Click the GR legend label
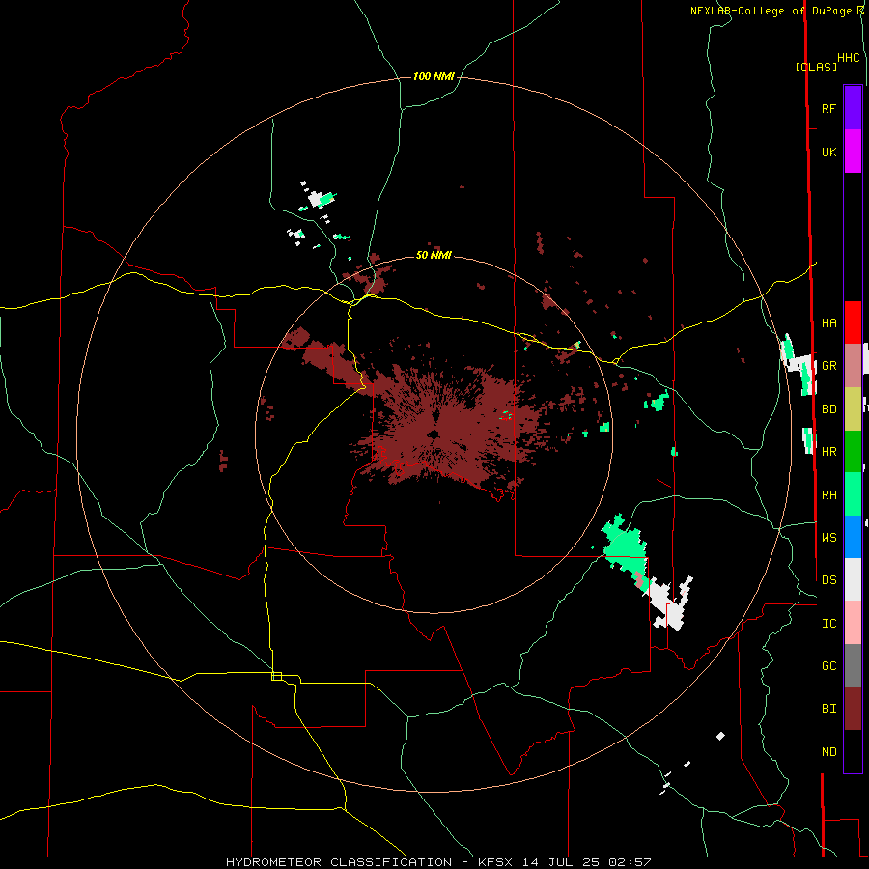Viewport: 869px width, 869px height. [829, 366]
